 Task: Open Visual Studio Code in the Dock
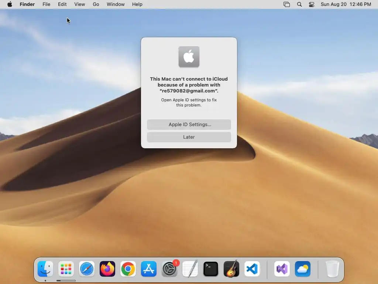click(252, 269)
